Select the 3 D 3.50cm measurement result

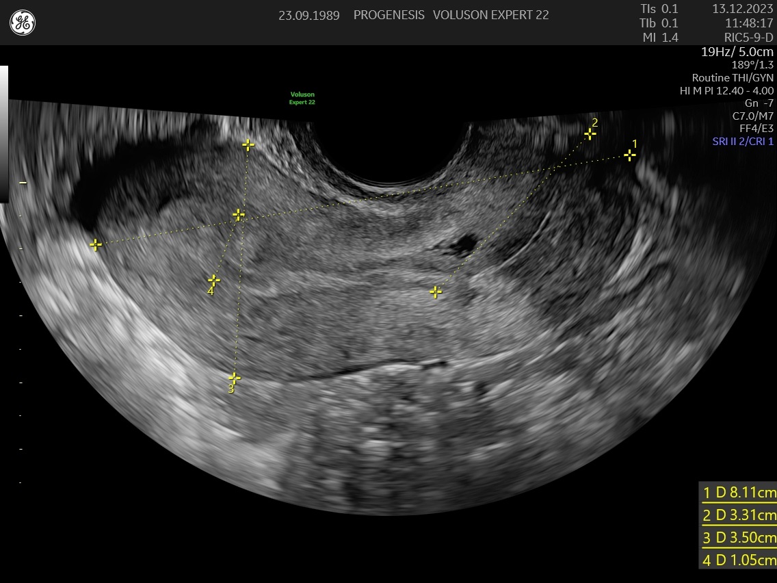pyautogui.click(x=739, y=537)
